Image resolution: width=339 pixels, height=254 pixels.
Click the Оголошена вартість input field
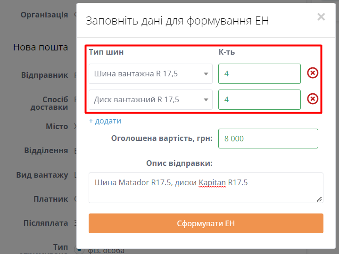click(268, 139)
